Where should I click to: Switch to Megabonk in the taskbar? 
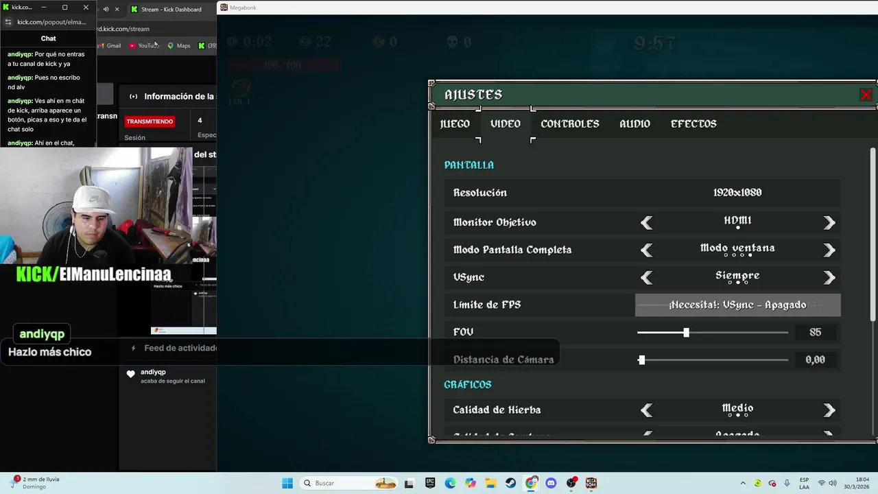pyautogui.click(x=591, y=483)
